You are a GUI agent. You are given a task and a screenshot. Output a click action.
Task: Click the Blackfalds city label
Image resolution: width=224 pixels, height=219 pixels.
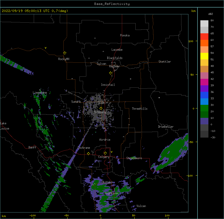click(115, 58)
